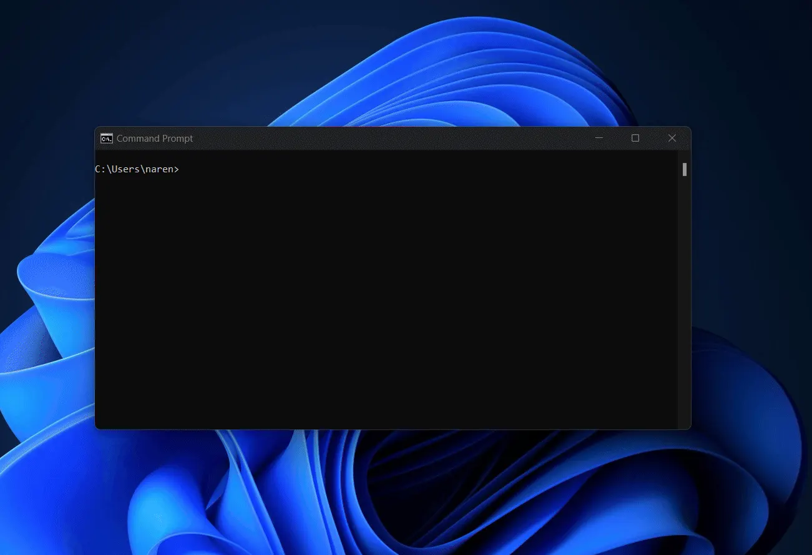Click the "Command Prompt" window title text

tap(155, 139)
